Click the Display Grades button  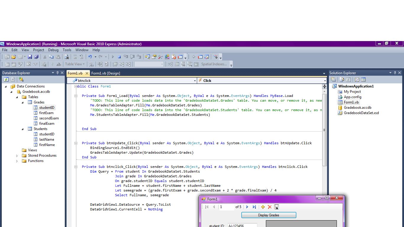pos(269,215)
